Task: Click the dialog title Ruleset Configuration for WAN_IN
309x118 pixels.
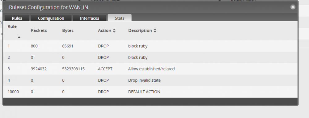Action: 49,7
